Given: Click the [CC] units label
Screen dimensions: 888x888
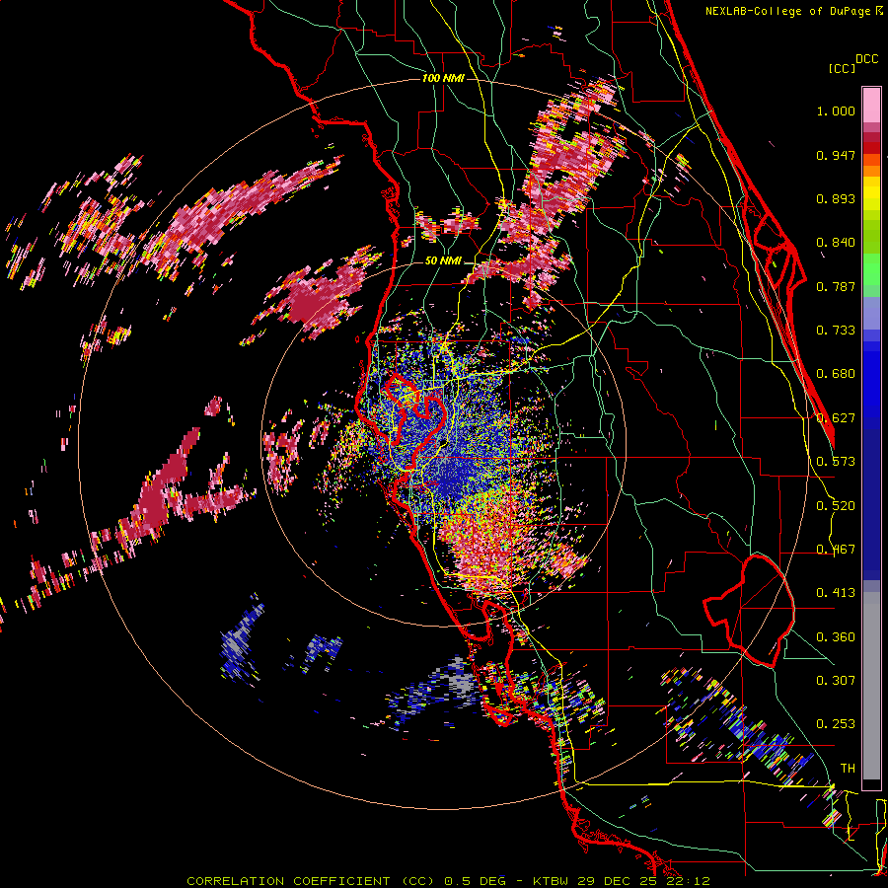Looking at the screenshot, I should (x=842, y=68).
